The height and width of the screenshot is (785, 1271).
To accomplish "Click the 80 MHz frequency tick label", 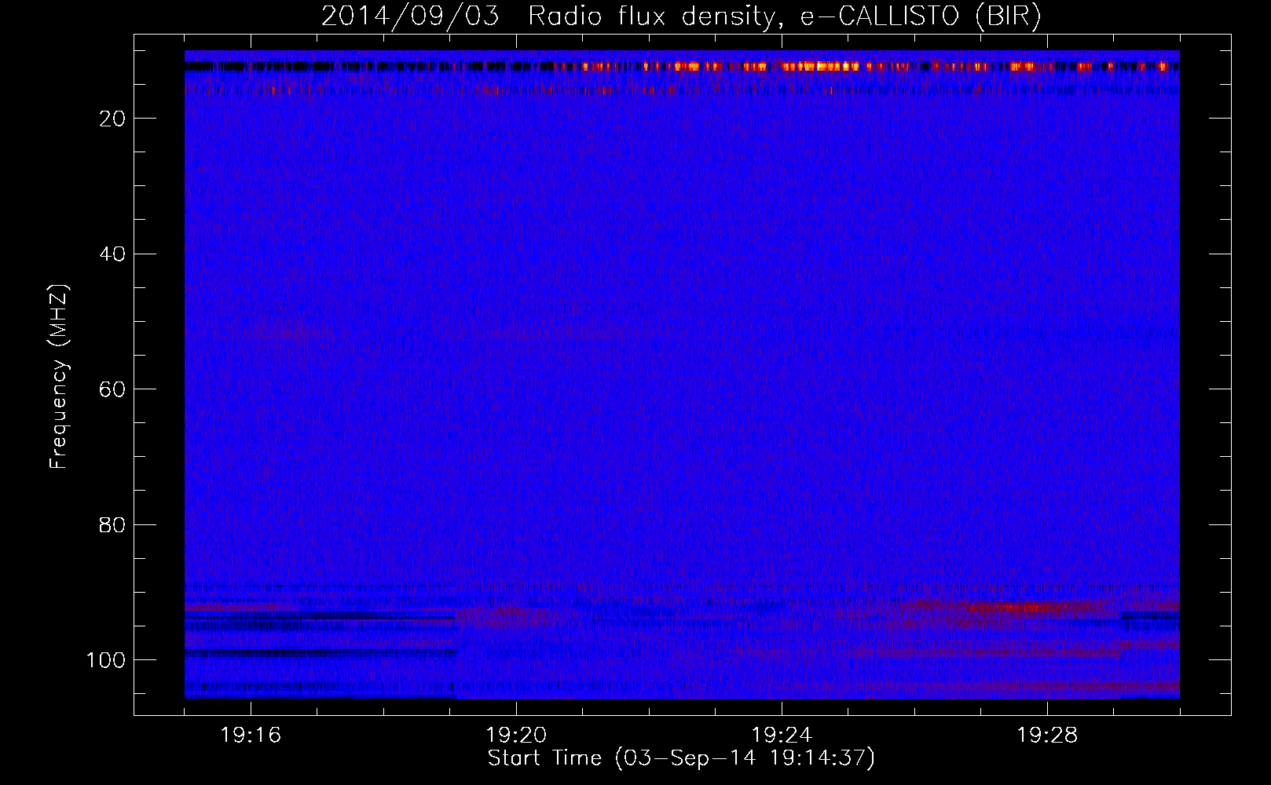I will coord(113,524).
